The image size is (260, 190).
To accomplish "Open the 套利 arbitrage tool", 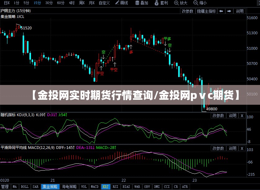I will (161, 3).
